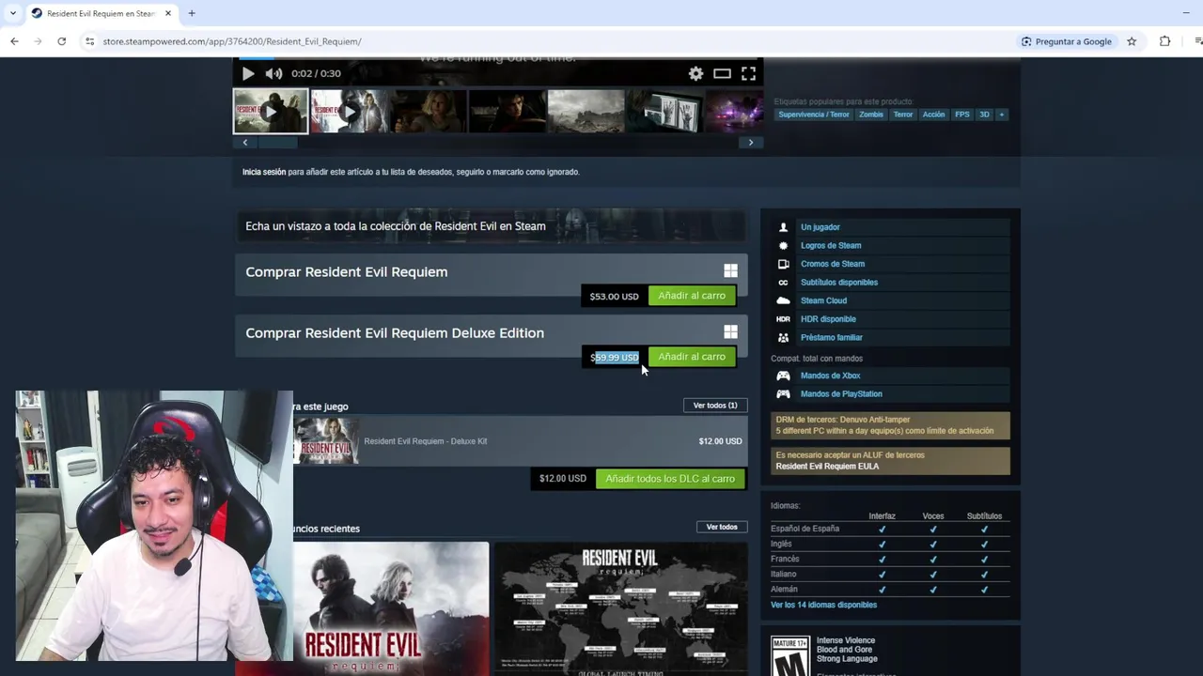Click the $53.00 USD price
This screenshot has width=1203, height=676.
point(614,297)
